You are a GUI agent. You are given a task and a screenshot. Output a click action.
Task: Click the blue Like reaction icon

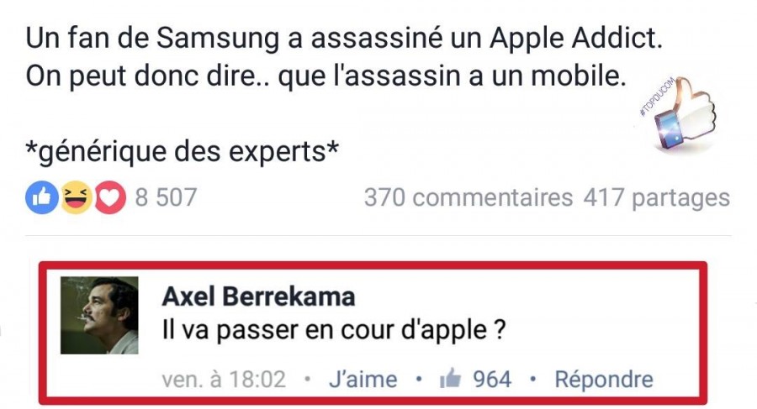(x=41, y=197)
